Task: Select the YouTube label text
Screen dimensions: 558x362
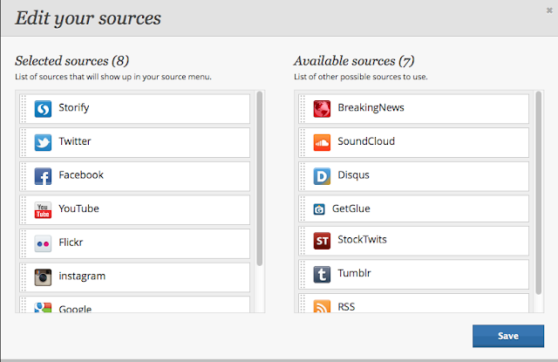Action: [78, 208]
